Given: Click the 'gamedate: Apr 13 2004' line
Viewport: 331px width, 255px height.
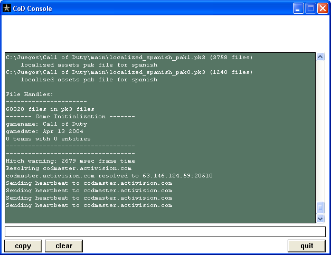Looking at the screenshot, I should pyautogui.click(x=44, y=131).
